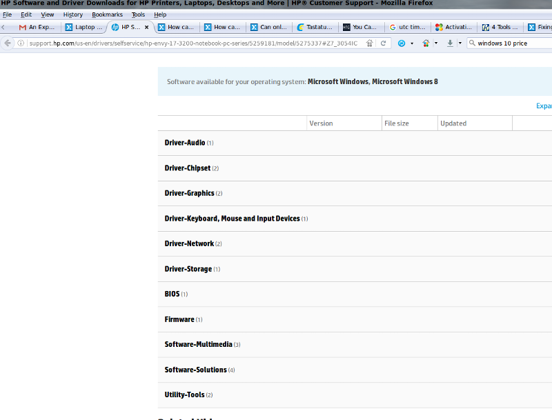
Task: Expand the Driver-Chipset category
Action: [x=355, y=168]
